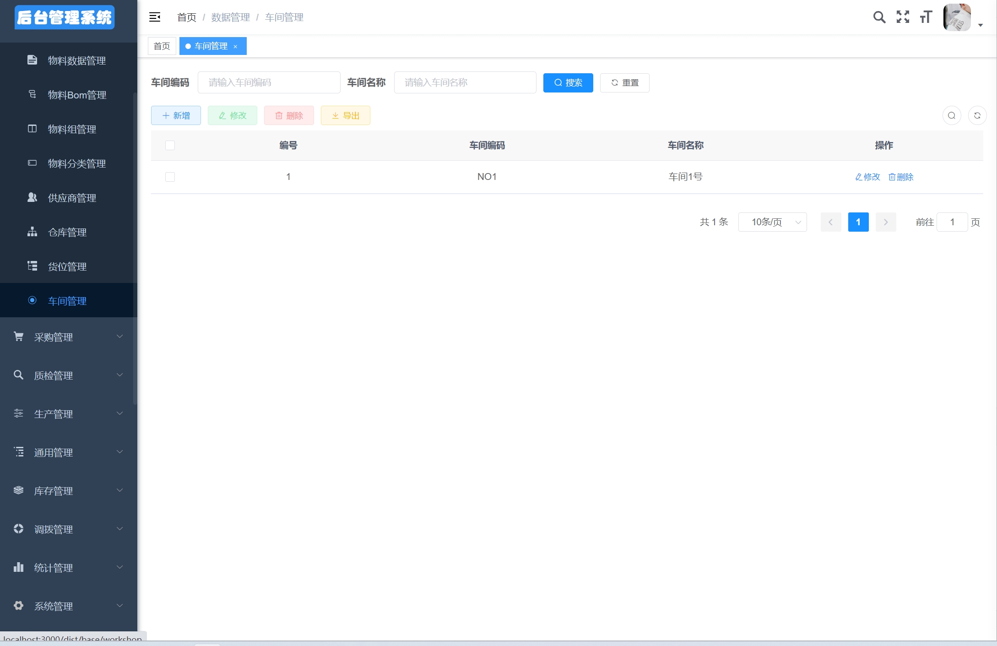Viewport: 997px width, 646px height.
Task: Toggle fullscreen mode icon in header
Action: click(903, 17)
